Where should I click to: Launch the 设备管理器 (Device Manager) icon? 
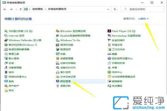(6, 67)
